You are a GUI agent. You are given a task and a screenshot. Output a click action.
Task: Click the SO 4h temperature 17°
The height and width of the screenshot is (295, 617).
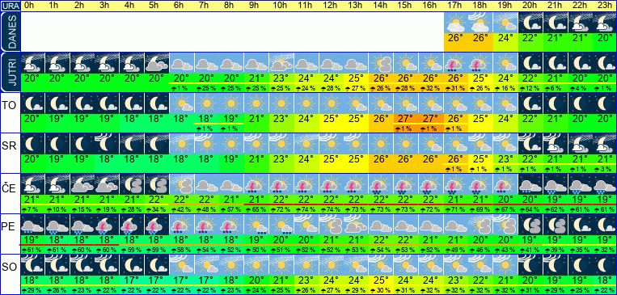132,281
